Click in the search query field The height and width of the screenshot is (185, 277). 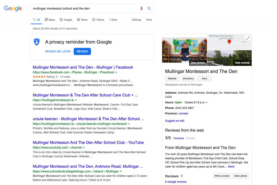pos(85,9)
